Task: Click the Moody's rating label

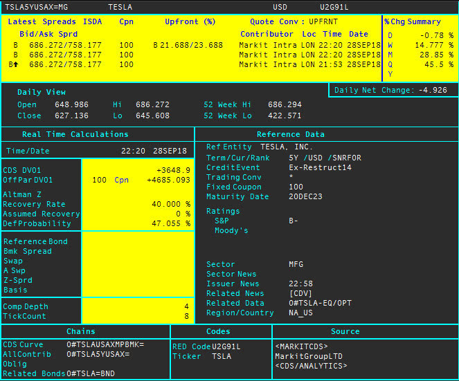Action: (231, 230)
